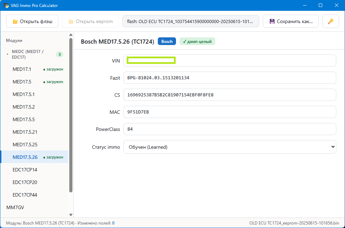Image resolution: width=345 pixels, height=228 pixels.
Task: Click загружен status next to MED17.1
Action: pyautogui.click(x=53, y=69)
